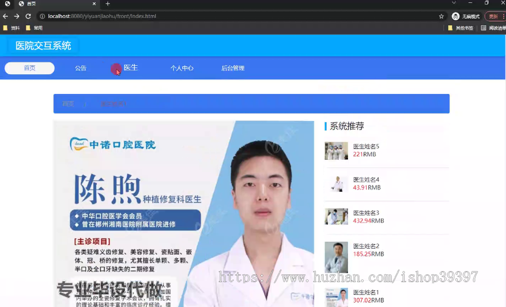Image resolution: width=506 pixels, height=307 pixels.
Task: Open the 资料 bookmarks folder
Action: click(x=12, y=28)
